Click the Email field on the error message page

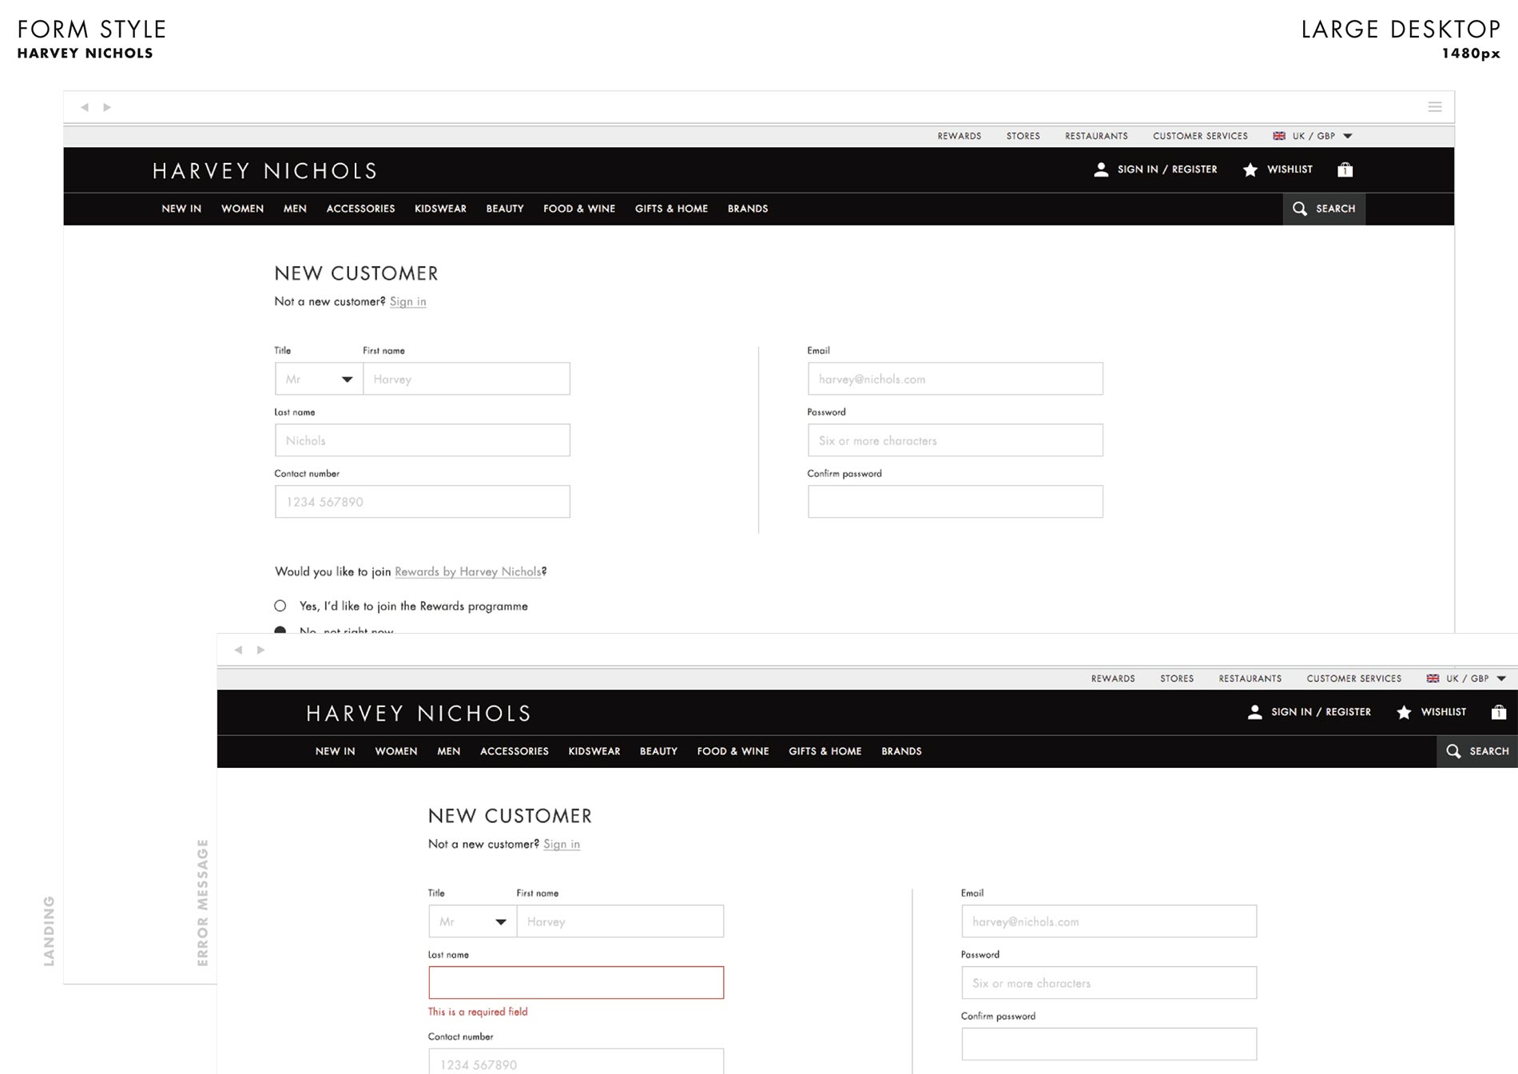(1109, 921)
